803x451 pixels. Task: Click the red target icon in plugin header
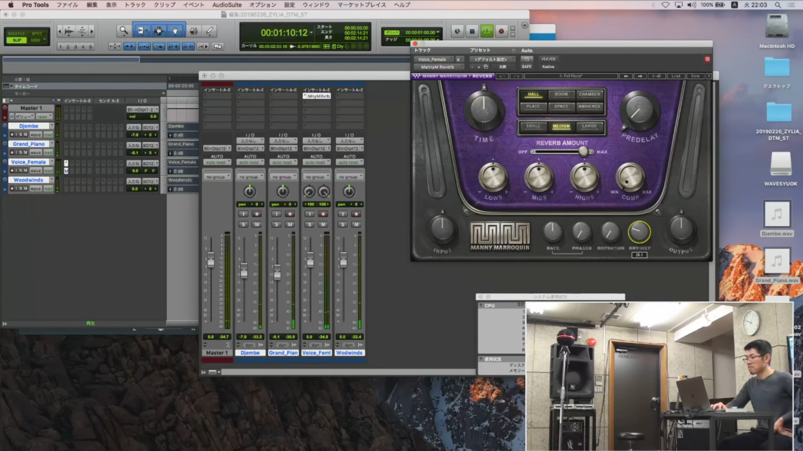707,59
